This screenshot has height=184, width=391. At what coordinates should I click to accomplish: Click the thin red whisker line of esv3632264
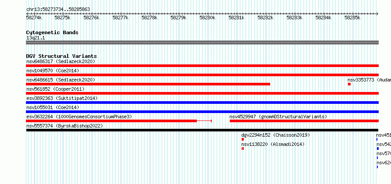click(x=204, y=121)
